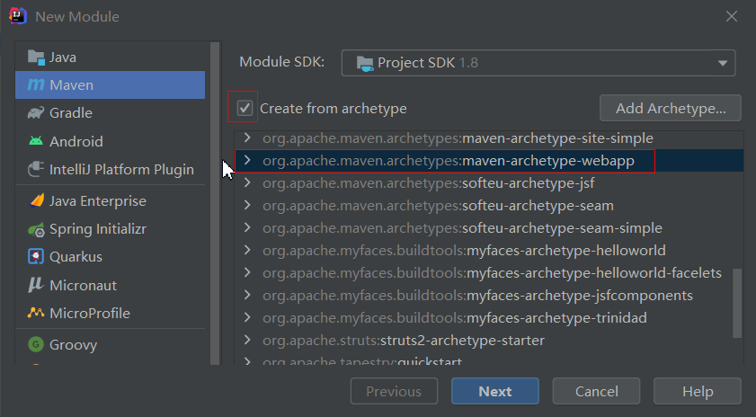The height and width of the screenshot is (417, 756).
Task: Expand softeu-archetype-seam-simple chevron
Action: (x=247, y=227)
